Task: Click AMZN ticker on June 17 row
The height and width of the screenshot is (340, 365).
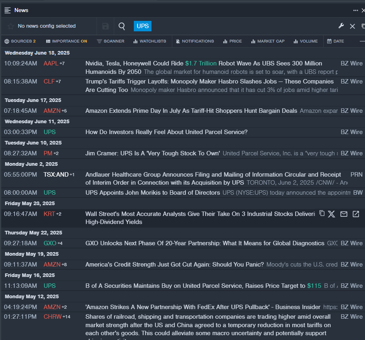Action: [52, 111]
